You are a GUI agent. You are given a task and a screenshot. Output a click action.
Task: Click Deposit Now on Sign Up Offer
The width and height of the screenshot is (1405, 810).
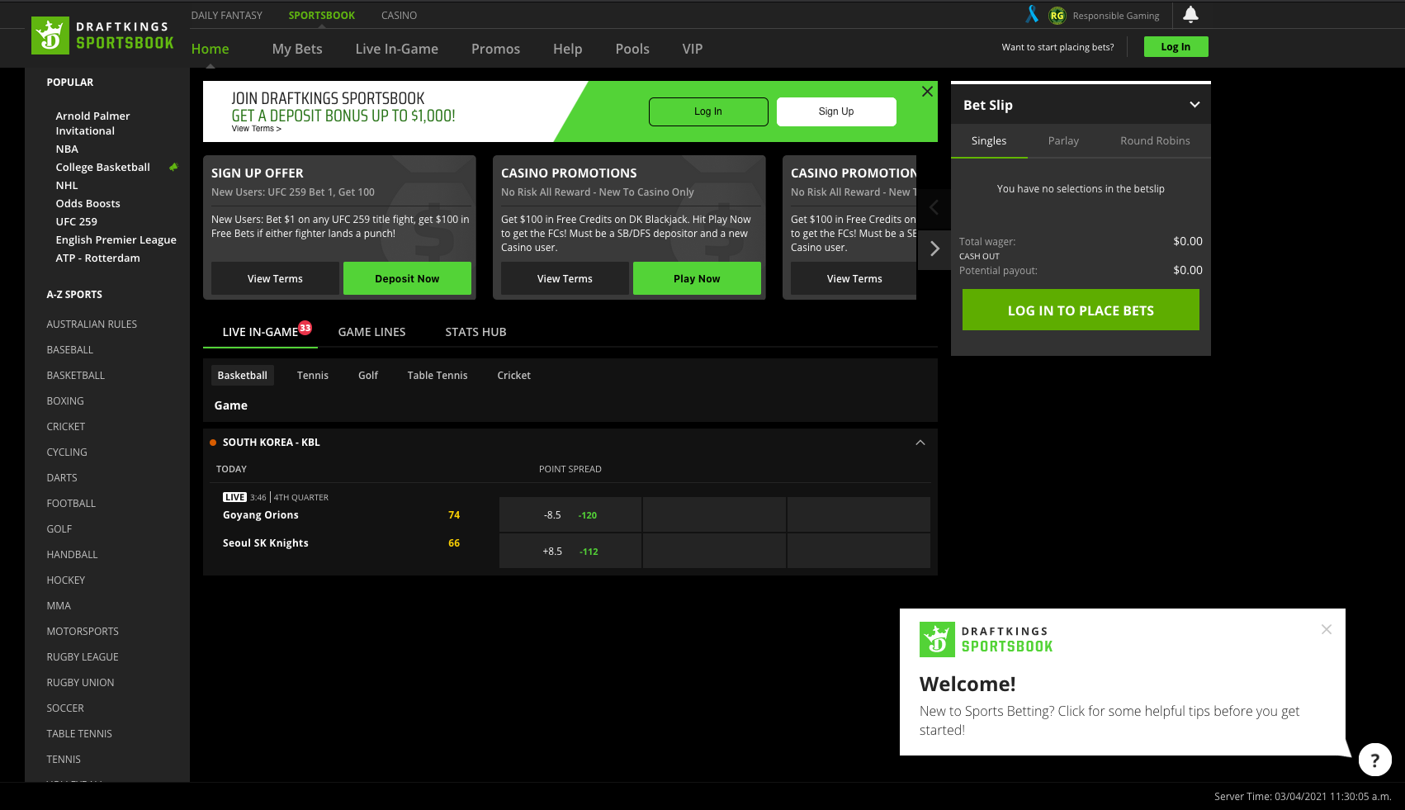click(x=407, y=278)
